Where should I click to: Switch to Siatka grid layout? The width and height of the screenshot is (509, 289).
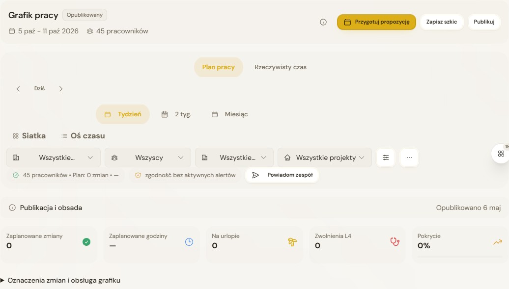click(29, 136)
